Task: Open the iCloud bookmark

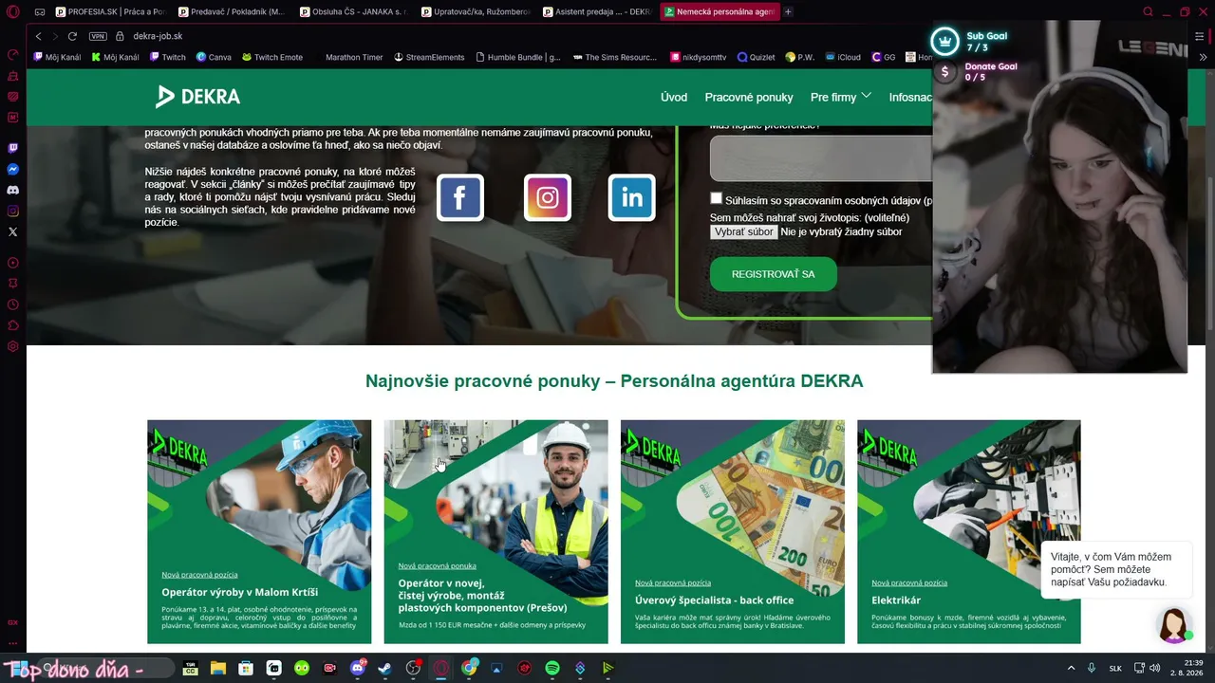Action: (x=843, y=57)
